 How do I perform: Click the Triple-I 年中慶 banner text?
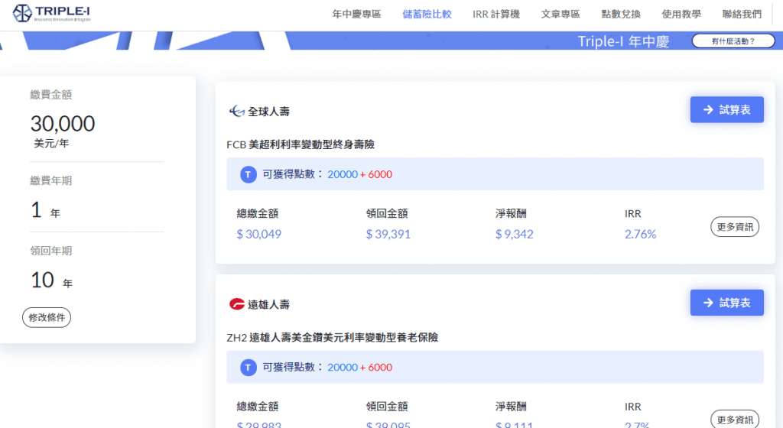(623, 41)
